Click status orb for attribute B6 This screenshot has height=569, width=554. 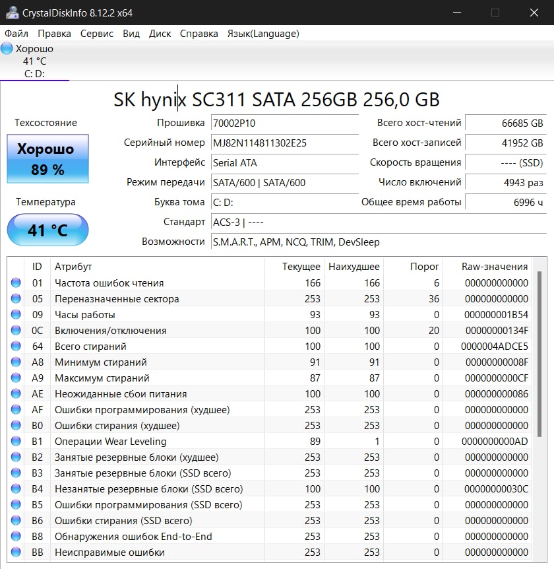click(16, 520)
